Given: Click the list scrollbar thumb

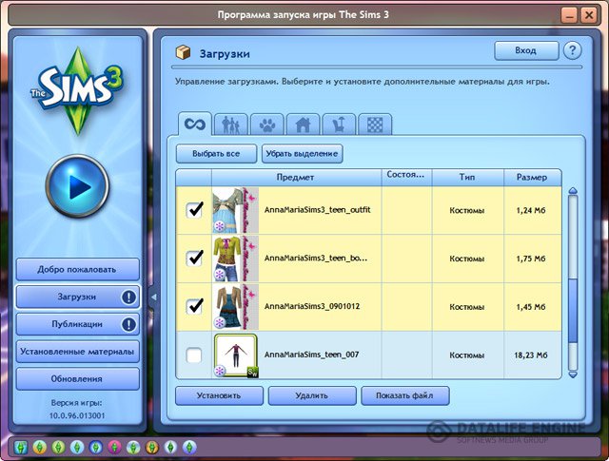Looking at the screenshot, I should (x=573, y=311).
